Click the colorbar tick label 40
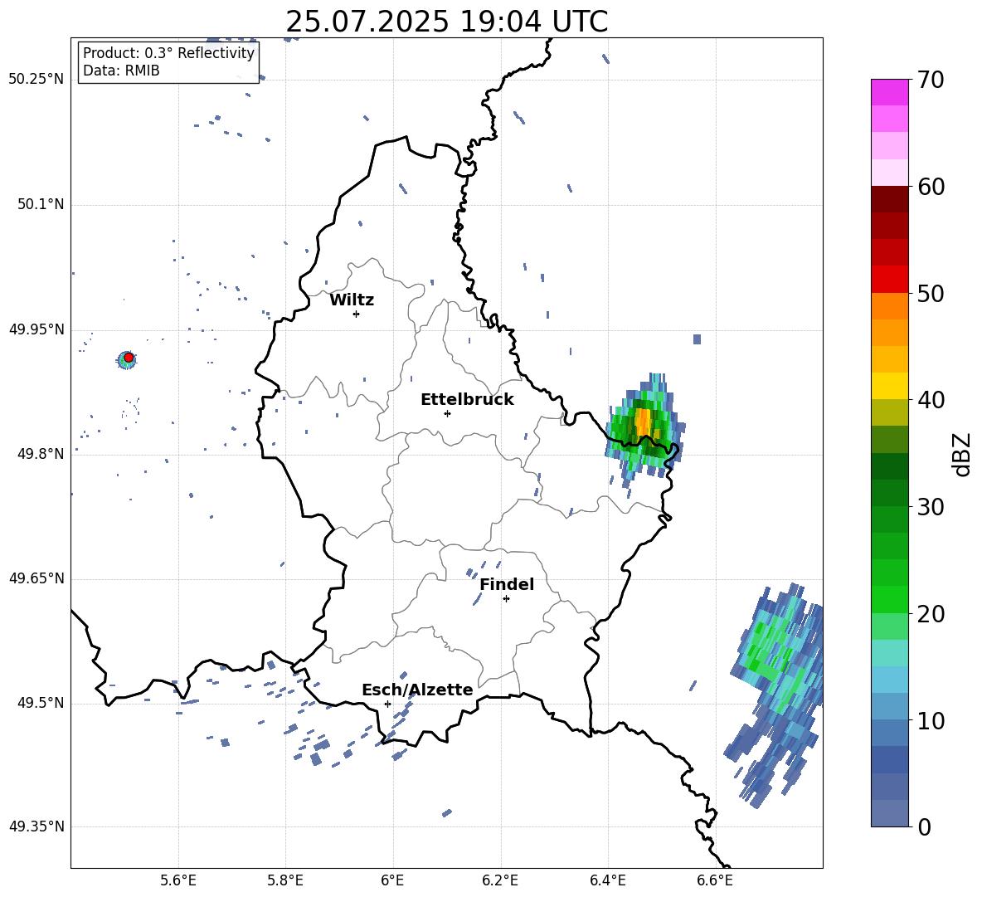Screen dimensions: 982x897 [x=931, y=400]
